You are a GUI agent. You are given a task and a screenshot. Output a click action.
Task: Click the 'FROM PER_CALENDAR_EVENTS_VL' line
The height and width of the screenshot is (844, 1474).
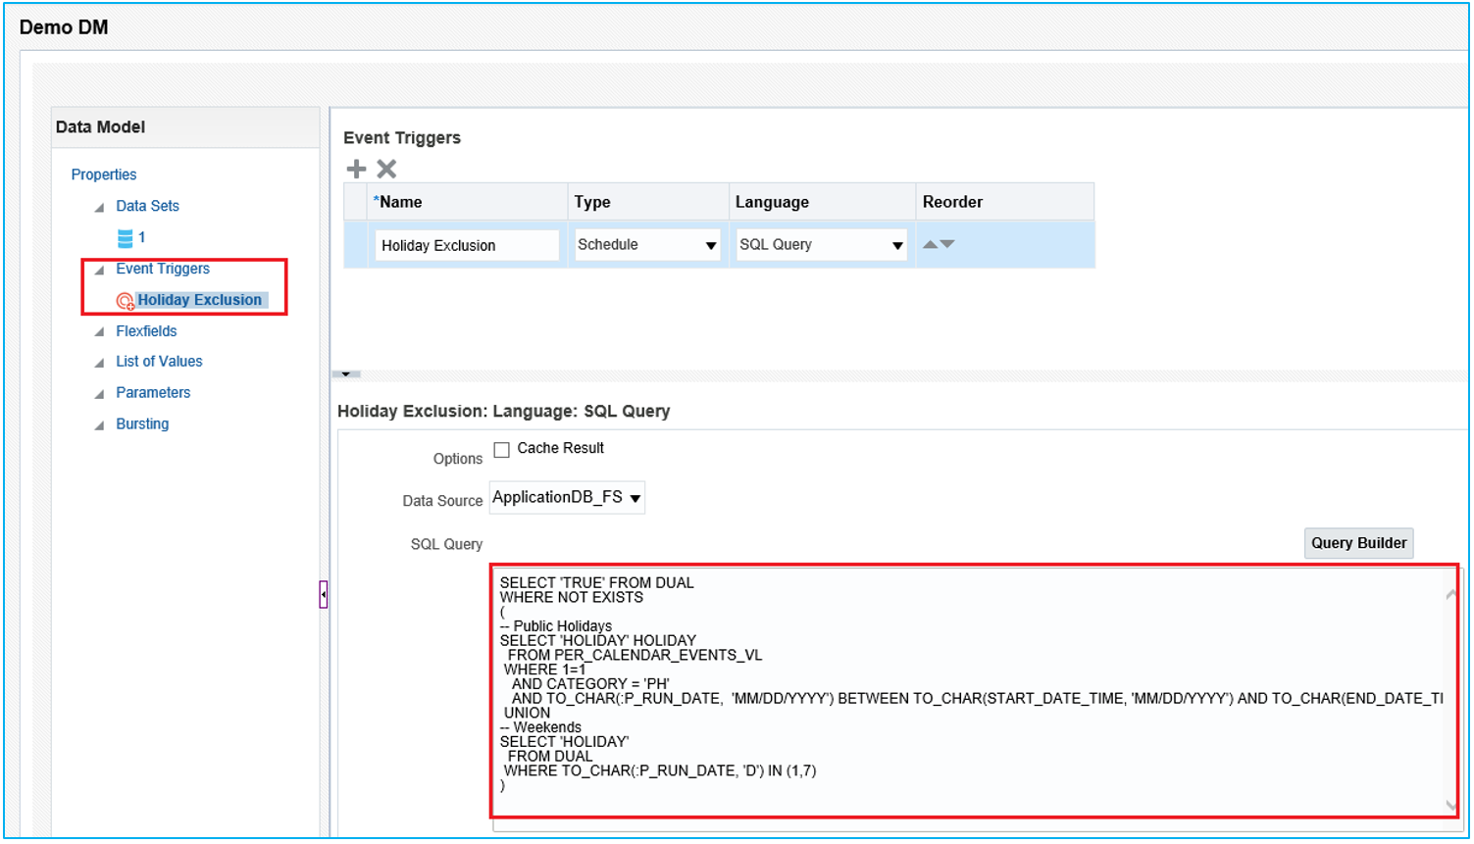[x=635, y=655]
